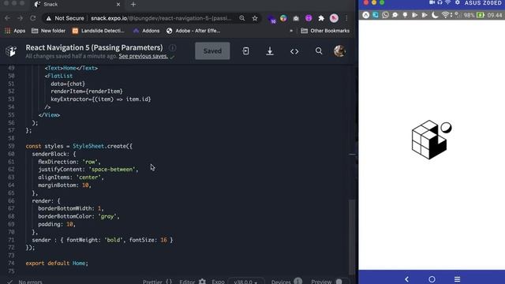Click the phone battery indicator icon

(x=481, y=15)
